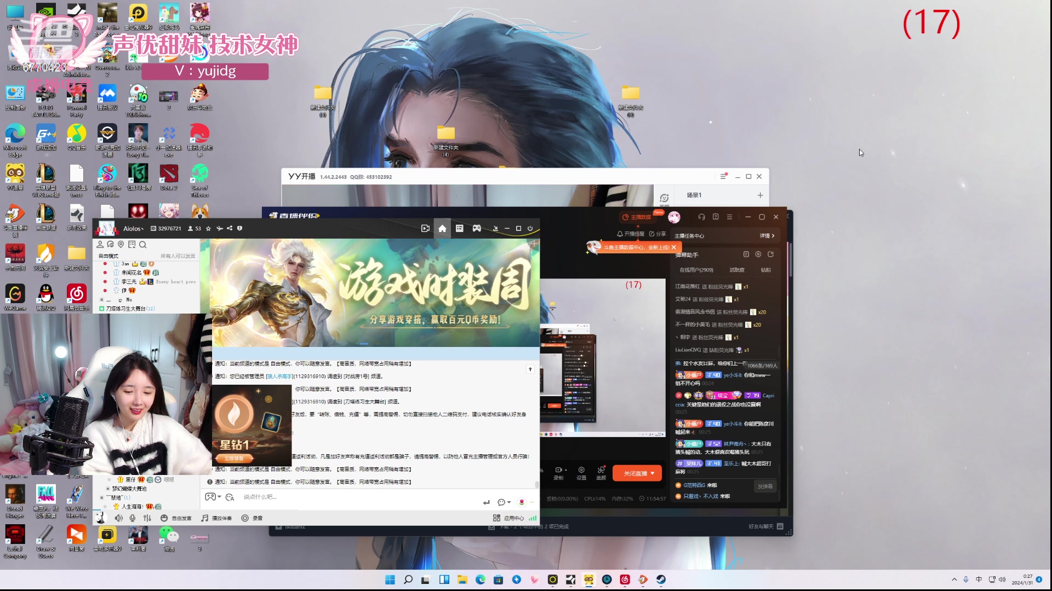This screenshot has height=591, width=1052.
Task: Expand the game emoji dropdown in chat input
Action: (x=220, y=497)
